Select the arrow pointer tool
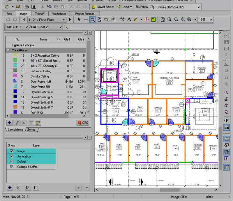The image size is (233, 201). [x=79, y=20]
